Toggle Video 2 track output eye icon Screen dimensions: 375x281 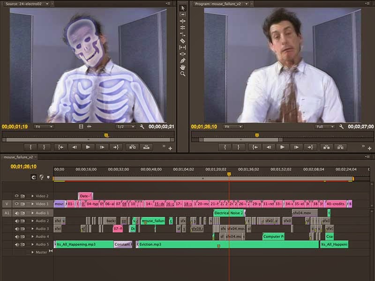pos(16,196)
